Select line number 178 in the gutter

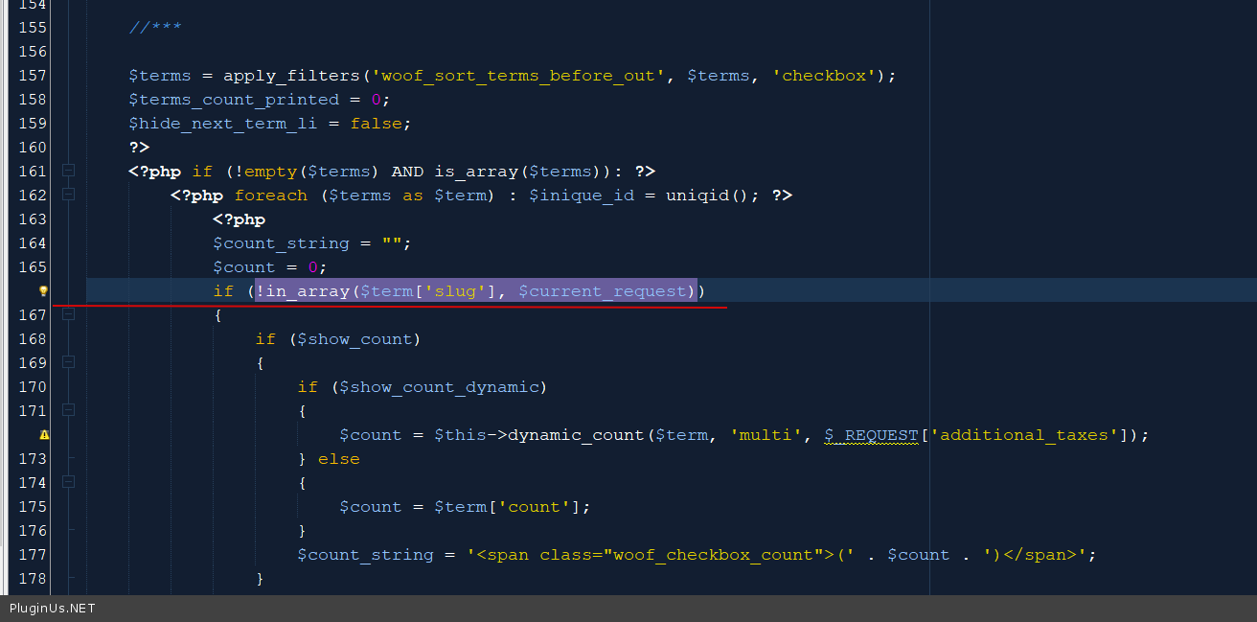[33, 578]
